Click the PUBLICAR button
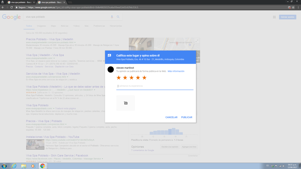 [x=187, y=117]
